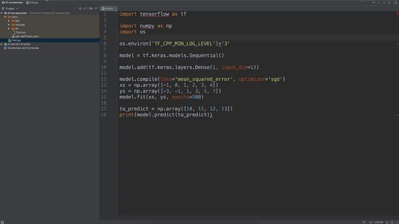
Task: Click line number 1 in the gutter
Action: (105, 14)
